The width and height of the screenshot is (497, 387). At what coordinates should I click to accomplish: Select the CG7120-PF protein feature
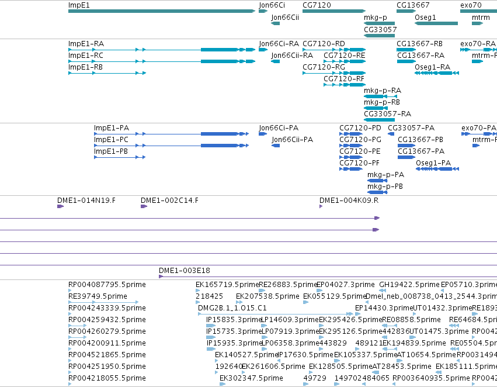351,169
